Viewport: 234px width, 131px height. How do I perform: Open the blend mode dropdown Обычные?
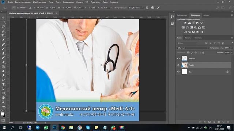coord(193,48)
